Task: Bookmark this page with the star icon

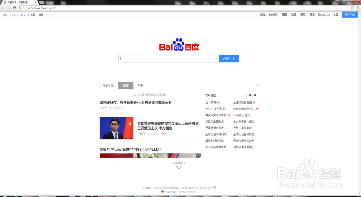Action: click(352, 8)
